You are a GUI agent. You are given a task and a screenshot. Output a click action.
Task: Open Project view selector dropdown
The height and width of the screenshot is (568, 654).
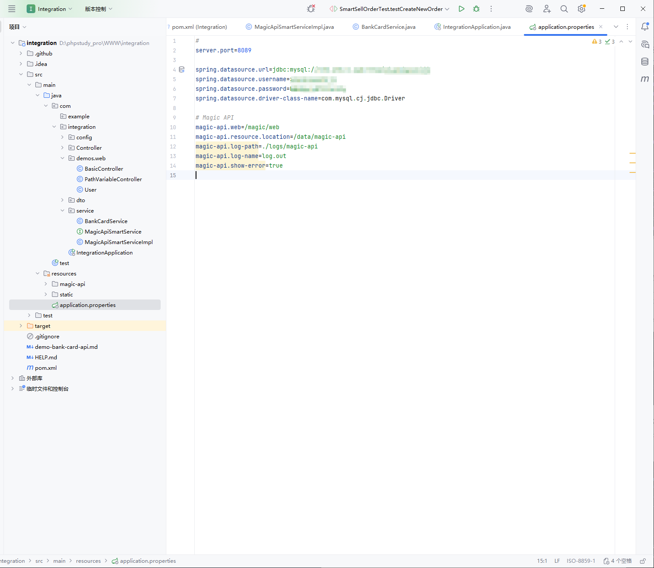(18, 27)
